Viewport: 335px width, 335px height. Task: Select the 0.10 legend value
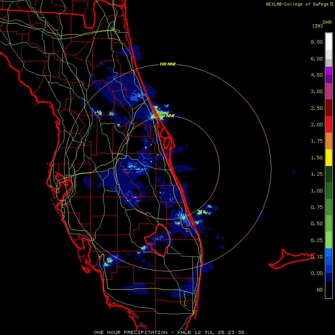coord(317,257)
